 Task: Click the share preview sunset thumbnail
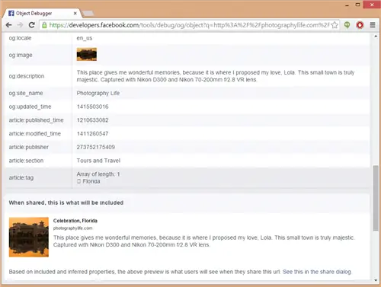[x=29, y=237]
